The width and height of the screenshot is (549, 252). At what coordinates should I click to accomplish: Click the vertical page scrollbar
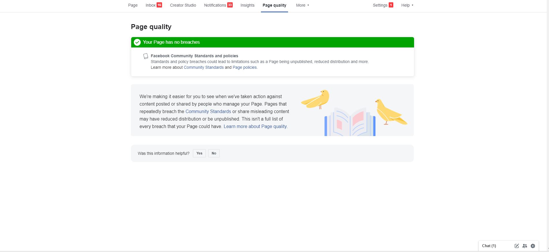(x=548, y=126)
